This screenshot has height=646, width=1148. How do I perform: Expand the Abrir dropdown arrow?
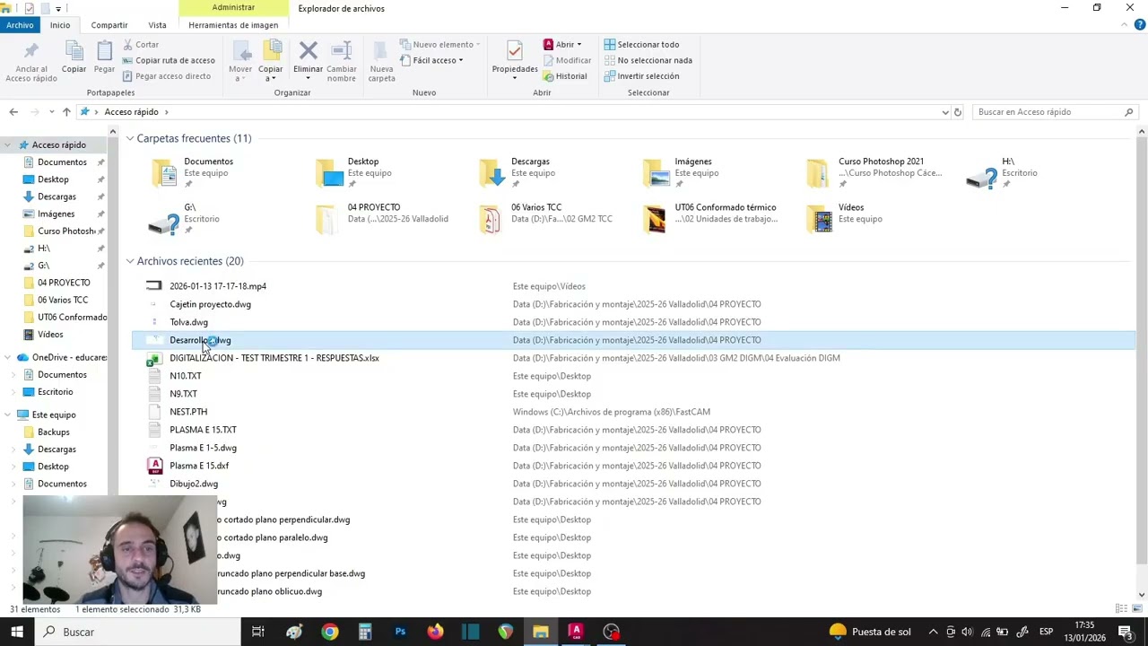pos(579,44)
